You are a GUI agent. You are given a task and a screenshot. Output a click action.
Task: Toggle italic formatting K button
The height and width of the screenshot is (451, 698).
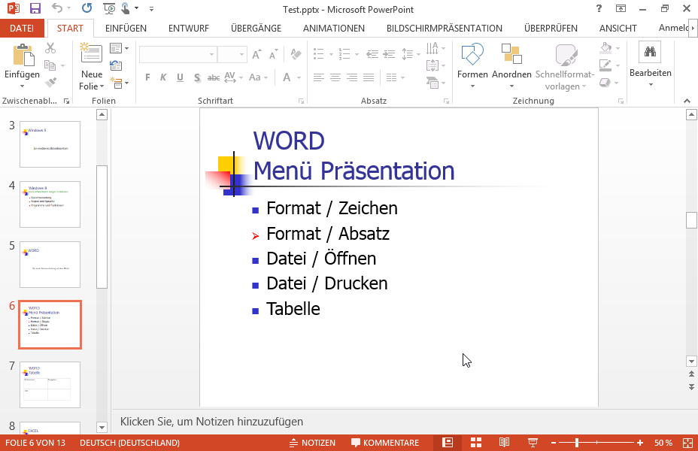pyautogui.click(x=163, y=77)
